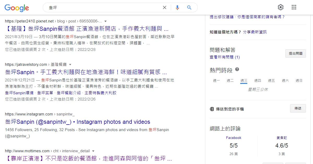
Task: Start voice search with microphone icon
Action: 177,8
